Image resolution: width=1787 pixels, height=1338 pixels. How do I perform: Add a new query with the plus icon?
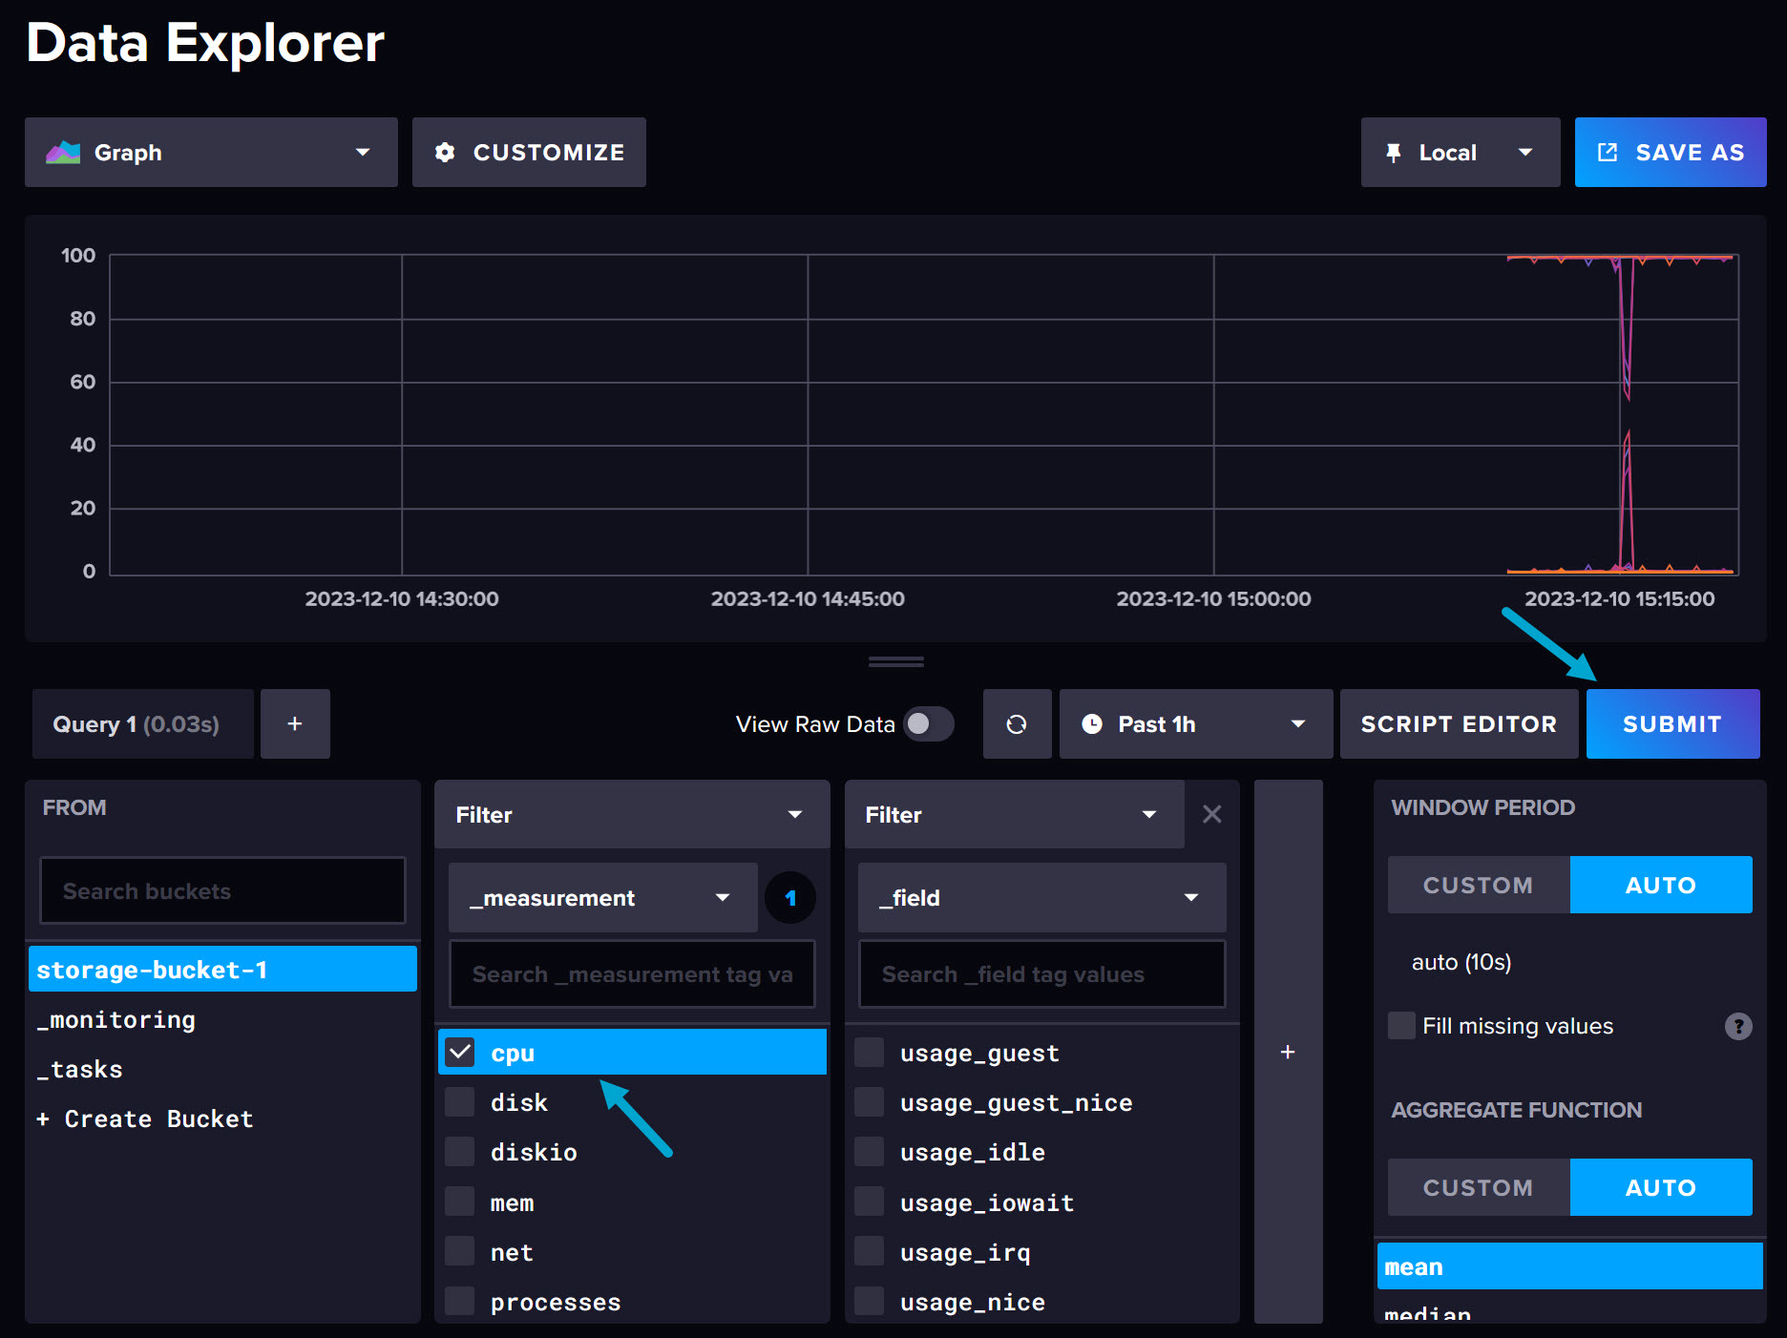295,723
